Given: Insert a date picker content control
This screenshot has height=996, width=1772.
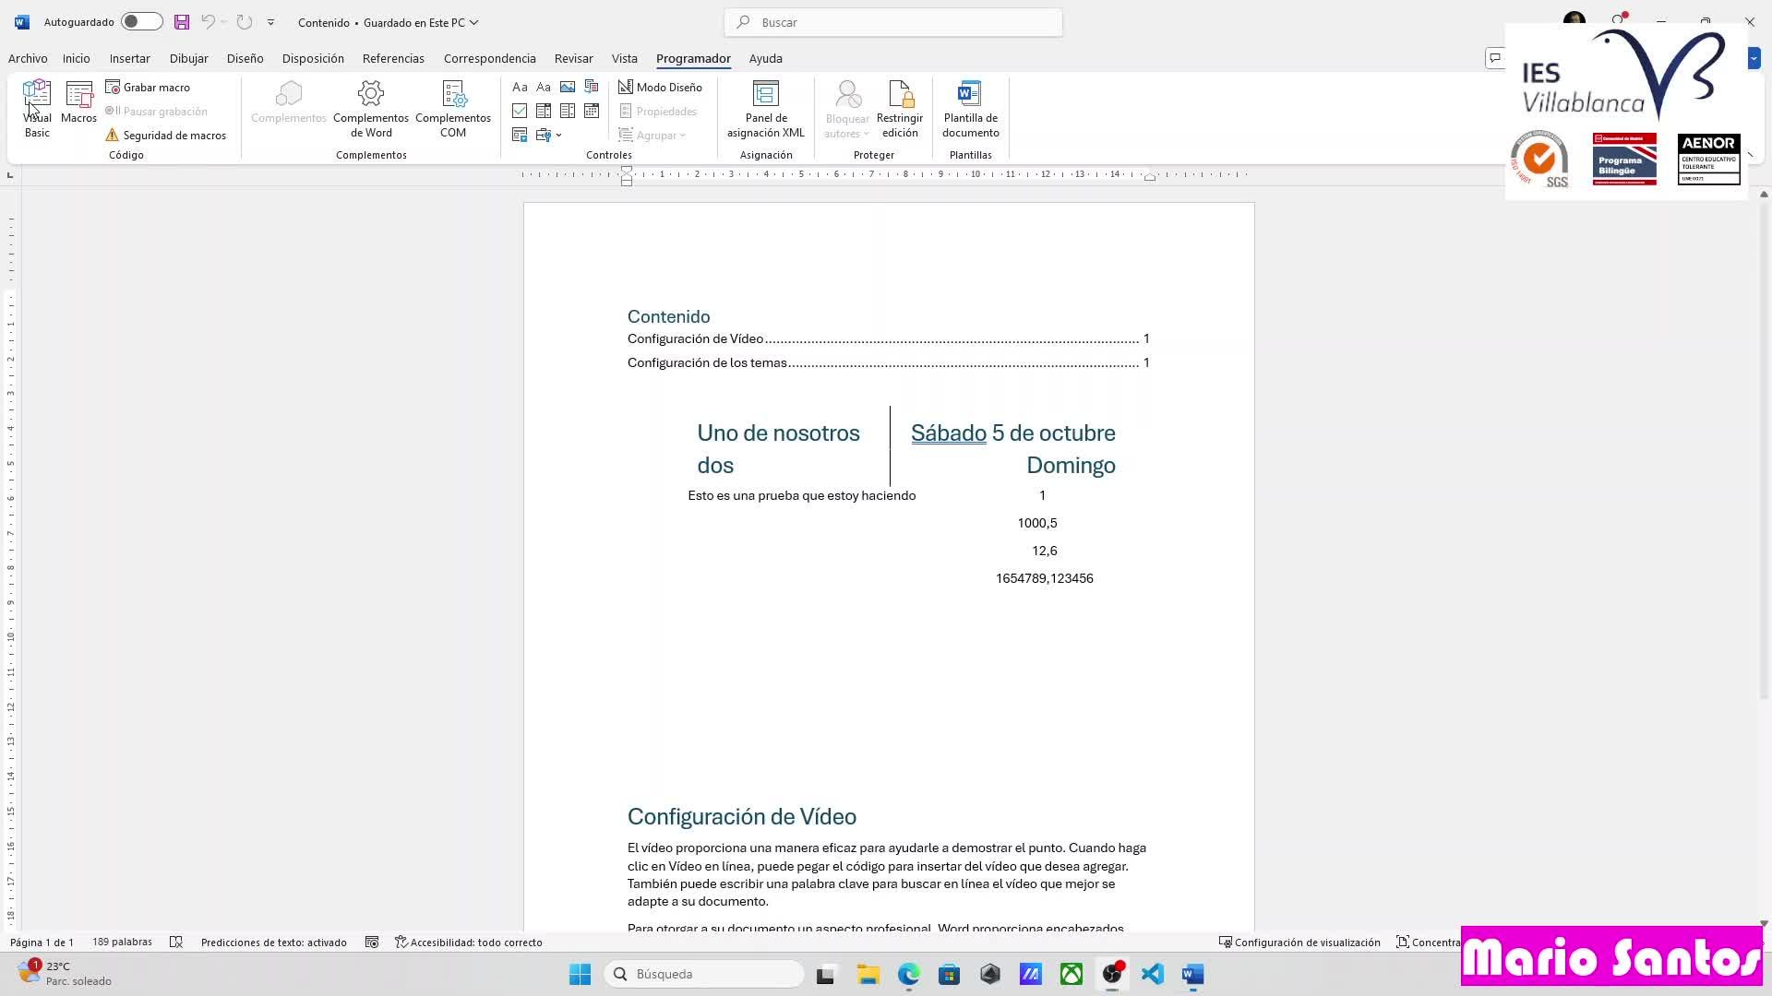Looking at the screenshot, I should coord(592,111).
